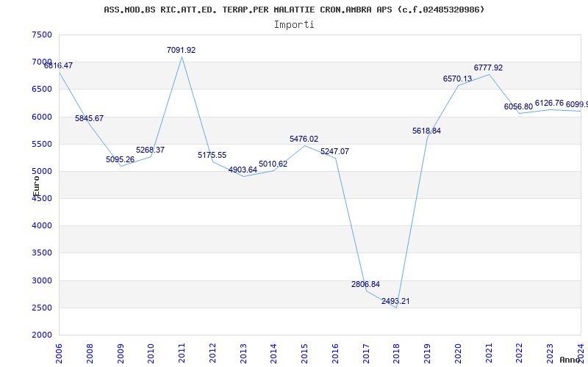Viewport: 588px width, 367px height.
Task: Click the 5618.84 data label
Action: click(x=427, y=131)
